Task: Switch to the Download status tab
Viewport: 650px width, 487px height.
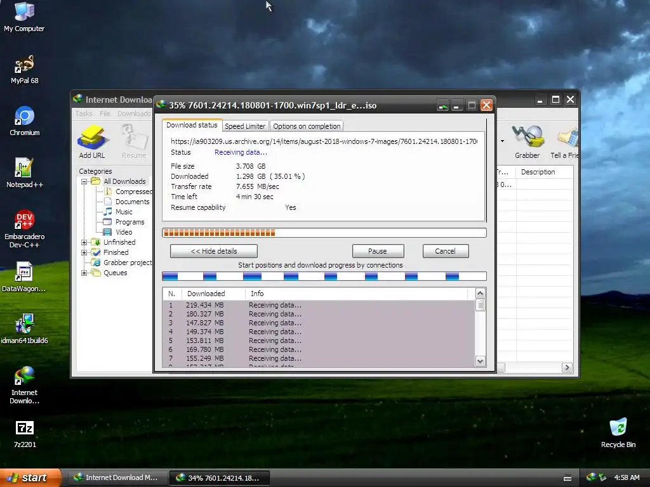Action: tap(192, 125)
